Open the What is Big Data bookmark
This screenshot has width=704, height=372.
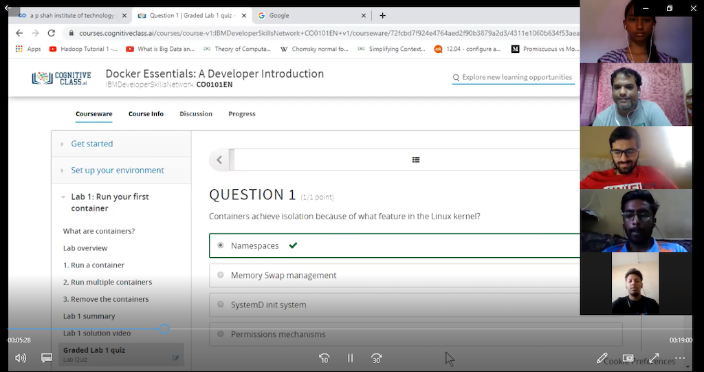(160, 49)
